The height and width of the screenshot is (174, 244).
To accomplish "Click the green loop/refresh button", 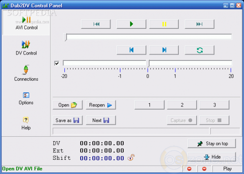I will pos(199,50).
